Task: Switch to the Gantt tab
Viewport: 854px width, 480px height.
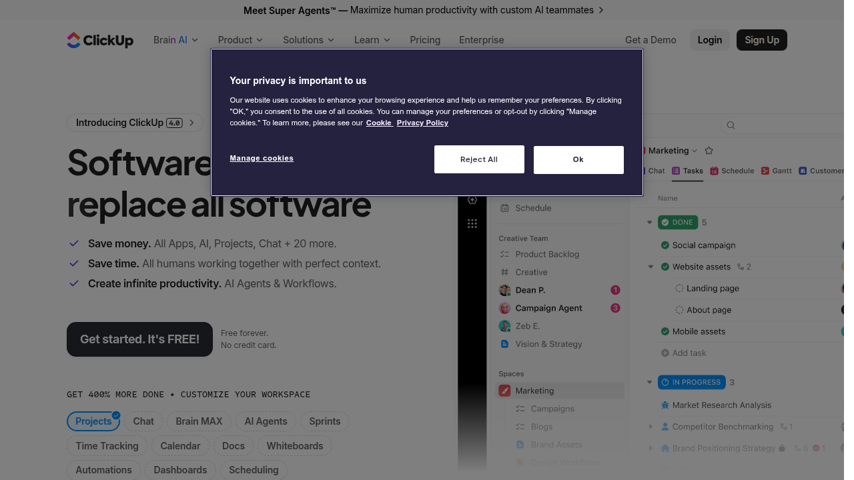Action: click(777, 171)
